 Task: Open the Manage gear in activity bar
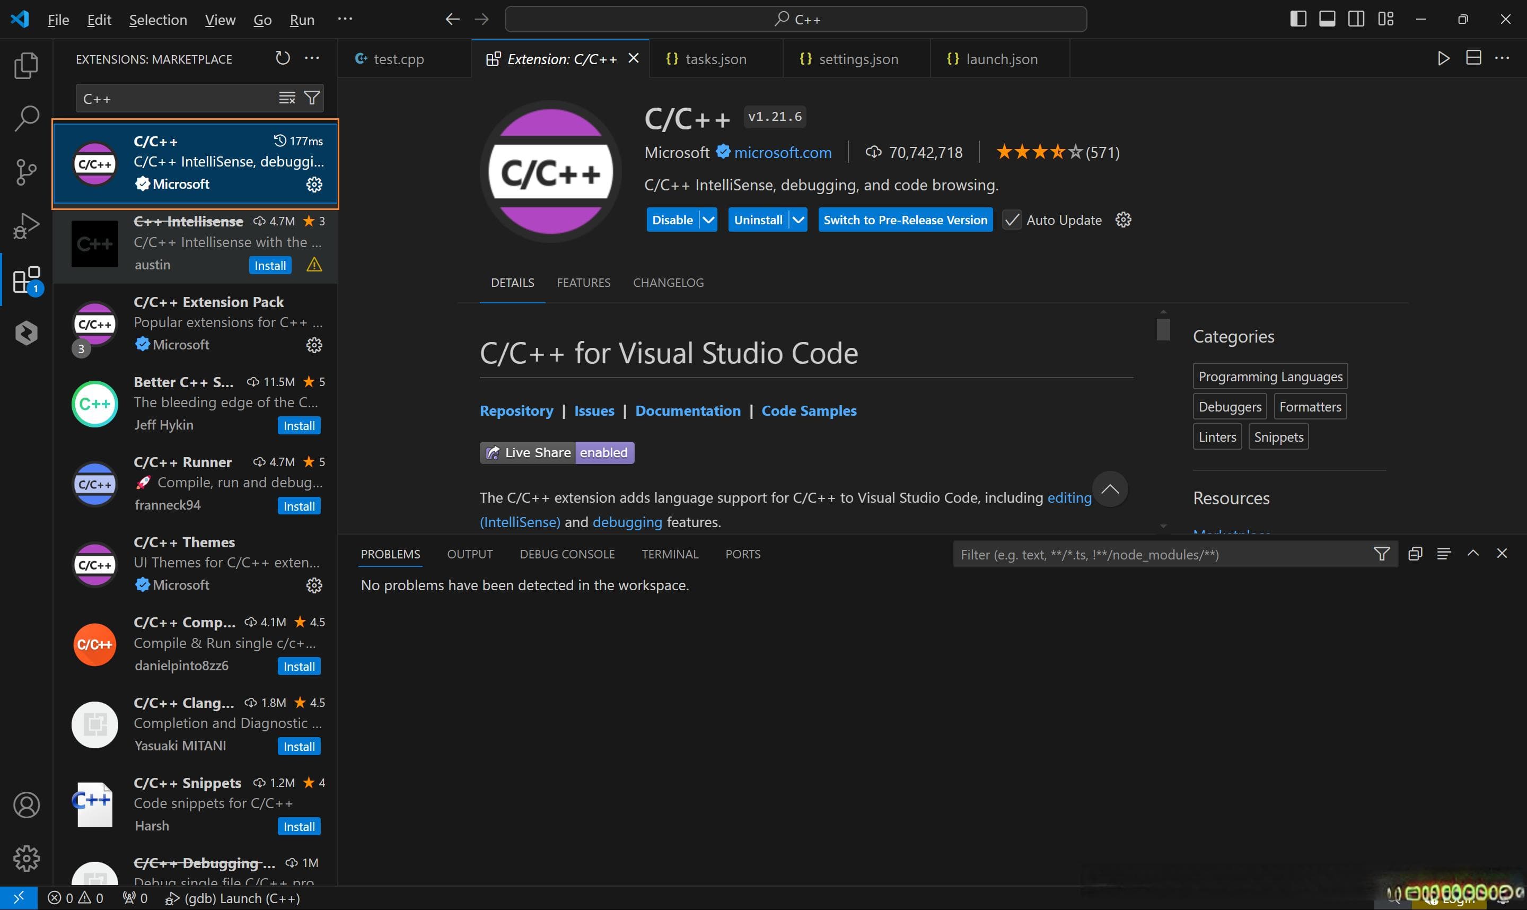pyautogui.click(x=27, y=859)
